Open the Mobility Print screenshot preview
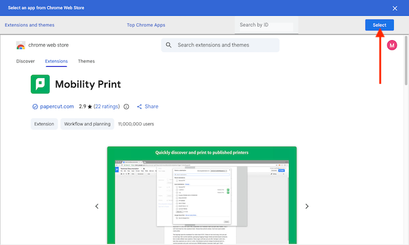This screenshot has height=245, width=409. coord(201,195)
